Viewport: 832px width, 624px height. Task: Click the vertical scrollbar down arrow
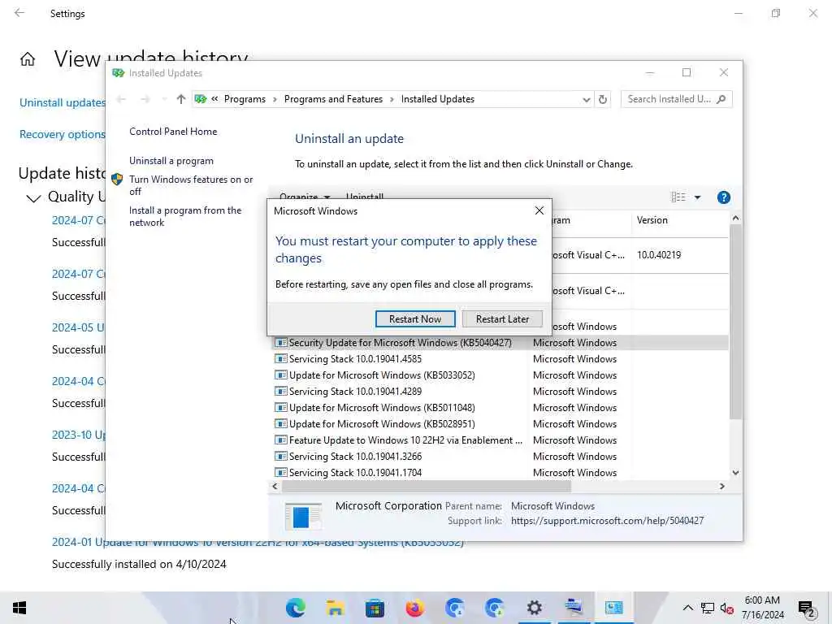(x=735, y=473)
